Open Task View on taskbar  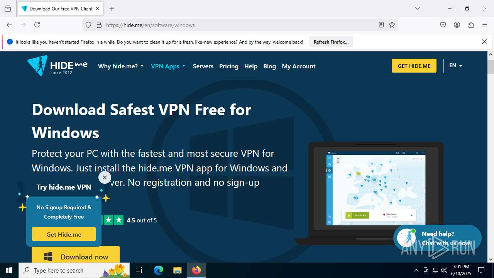139,270
